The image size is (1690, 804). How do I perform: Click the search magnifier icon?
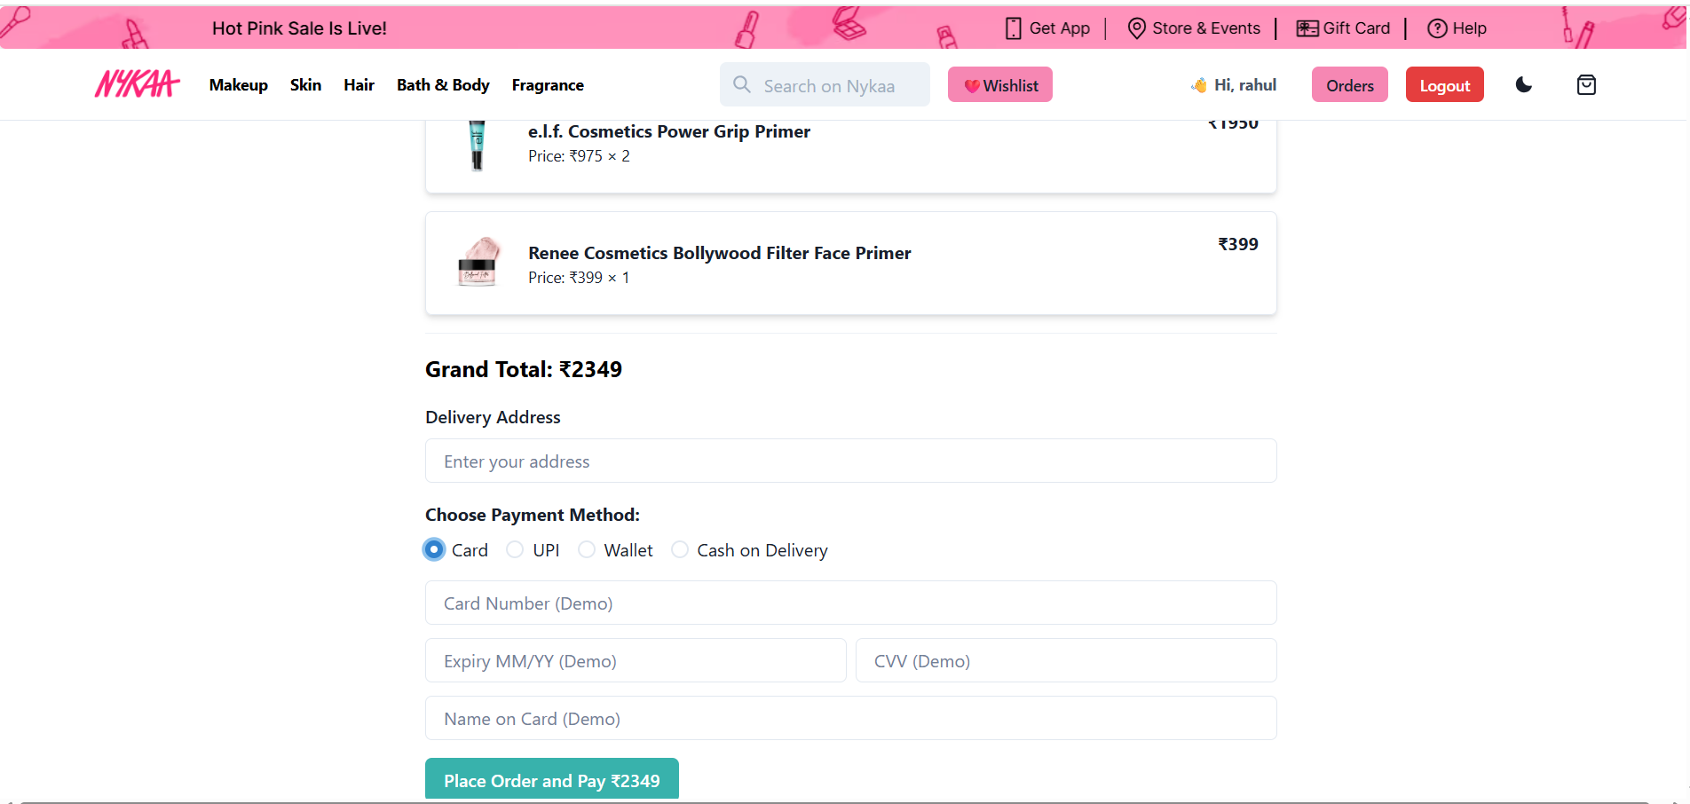coord(742,84)
